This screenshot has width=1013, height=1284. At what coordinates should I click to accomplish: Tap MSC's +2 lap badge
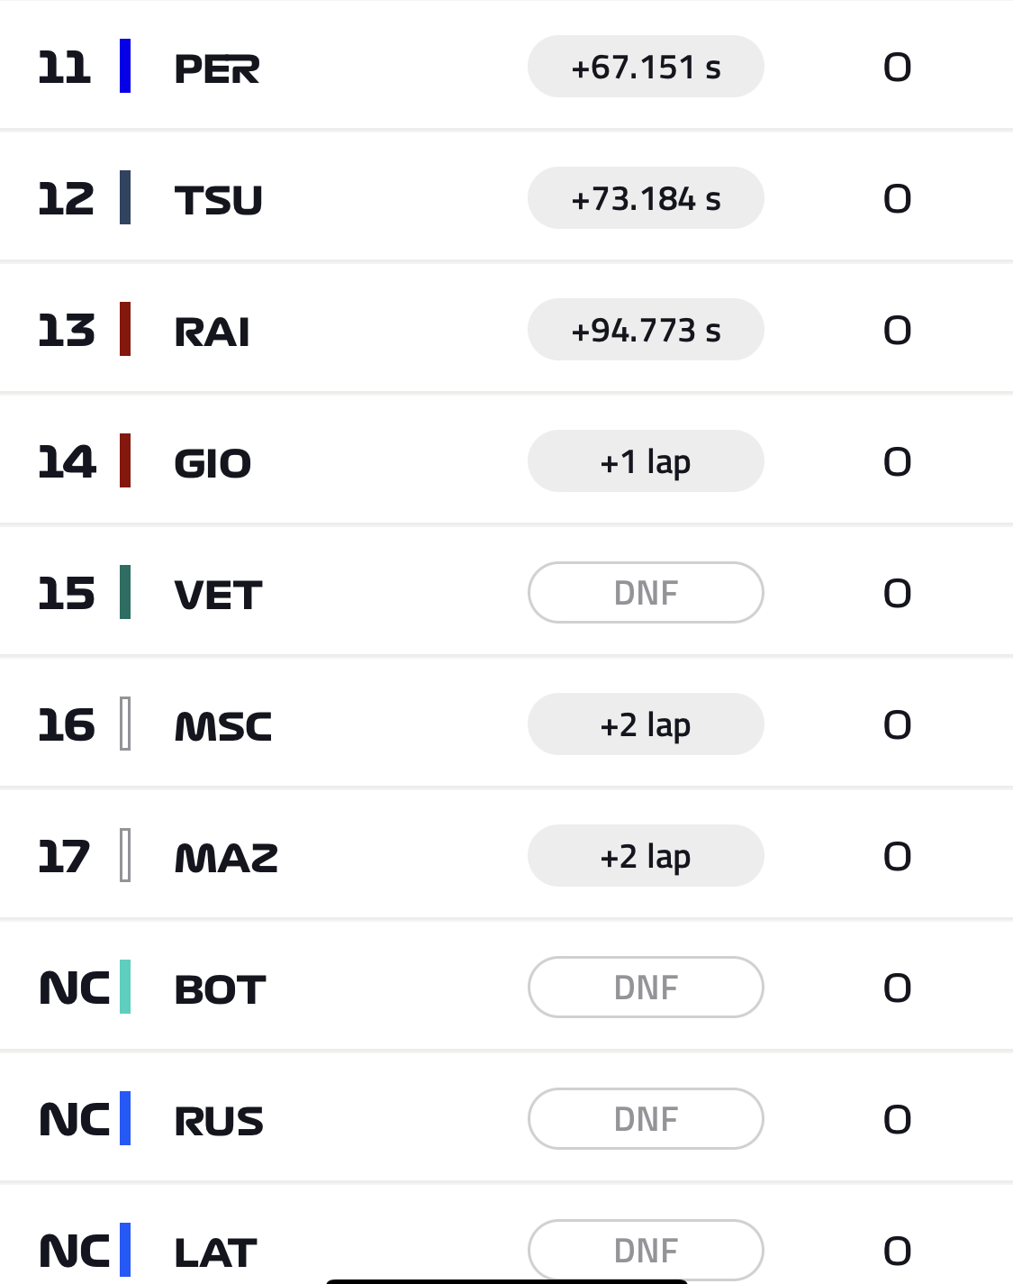pos(646,724)
